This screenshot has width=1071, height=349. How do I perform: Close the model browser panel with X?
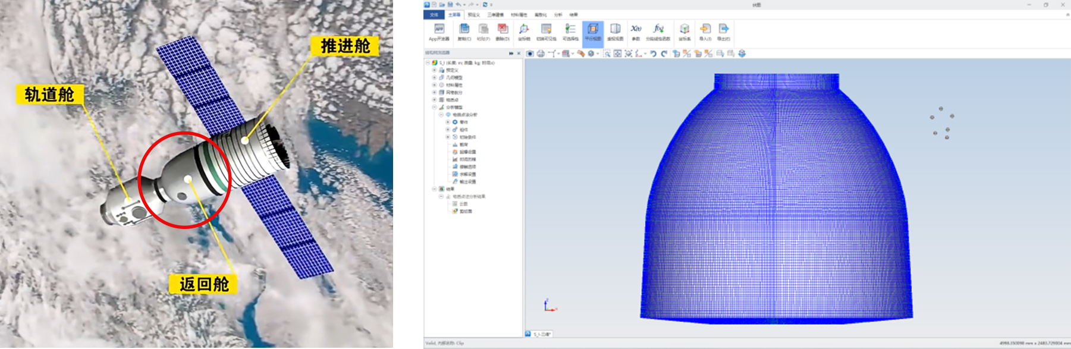pyautogui.click(x=519, y=54)
